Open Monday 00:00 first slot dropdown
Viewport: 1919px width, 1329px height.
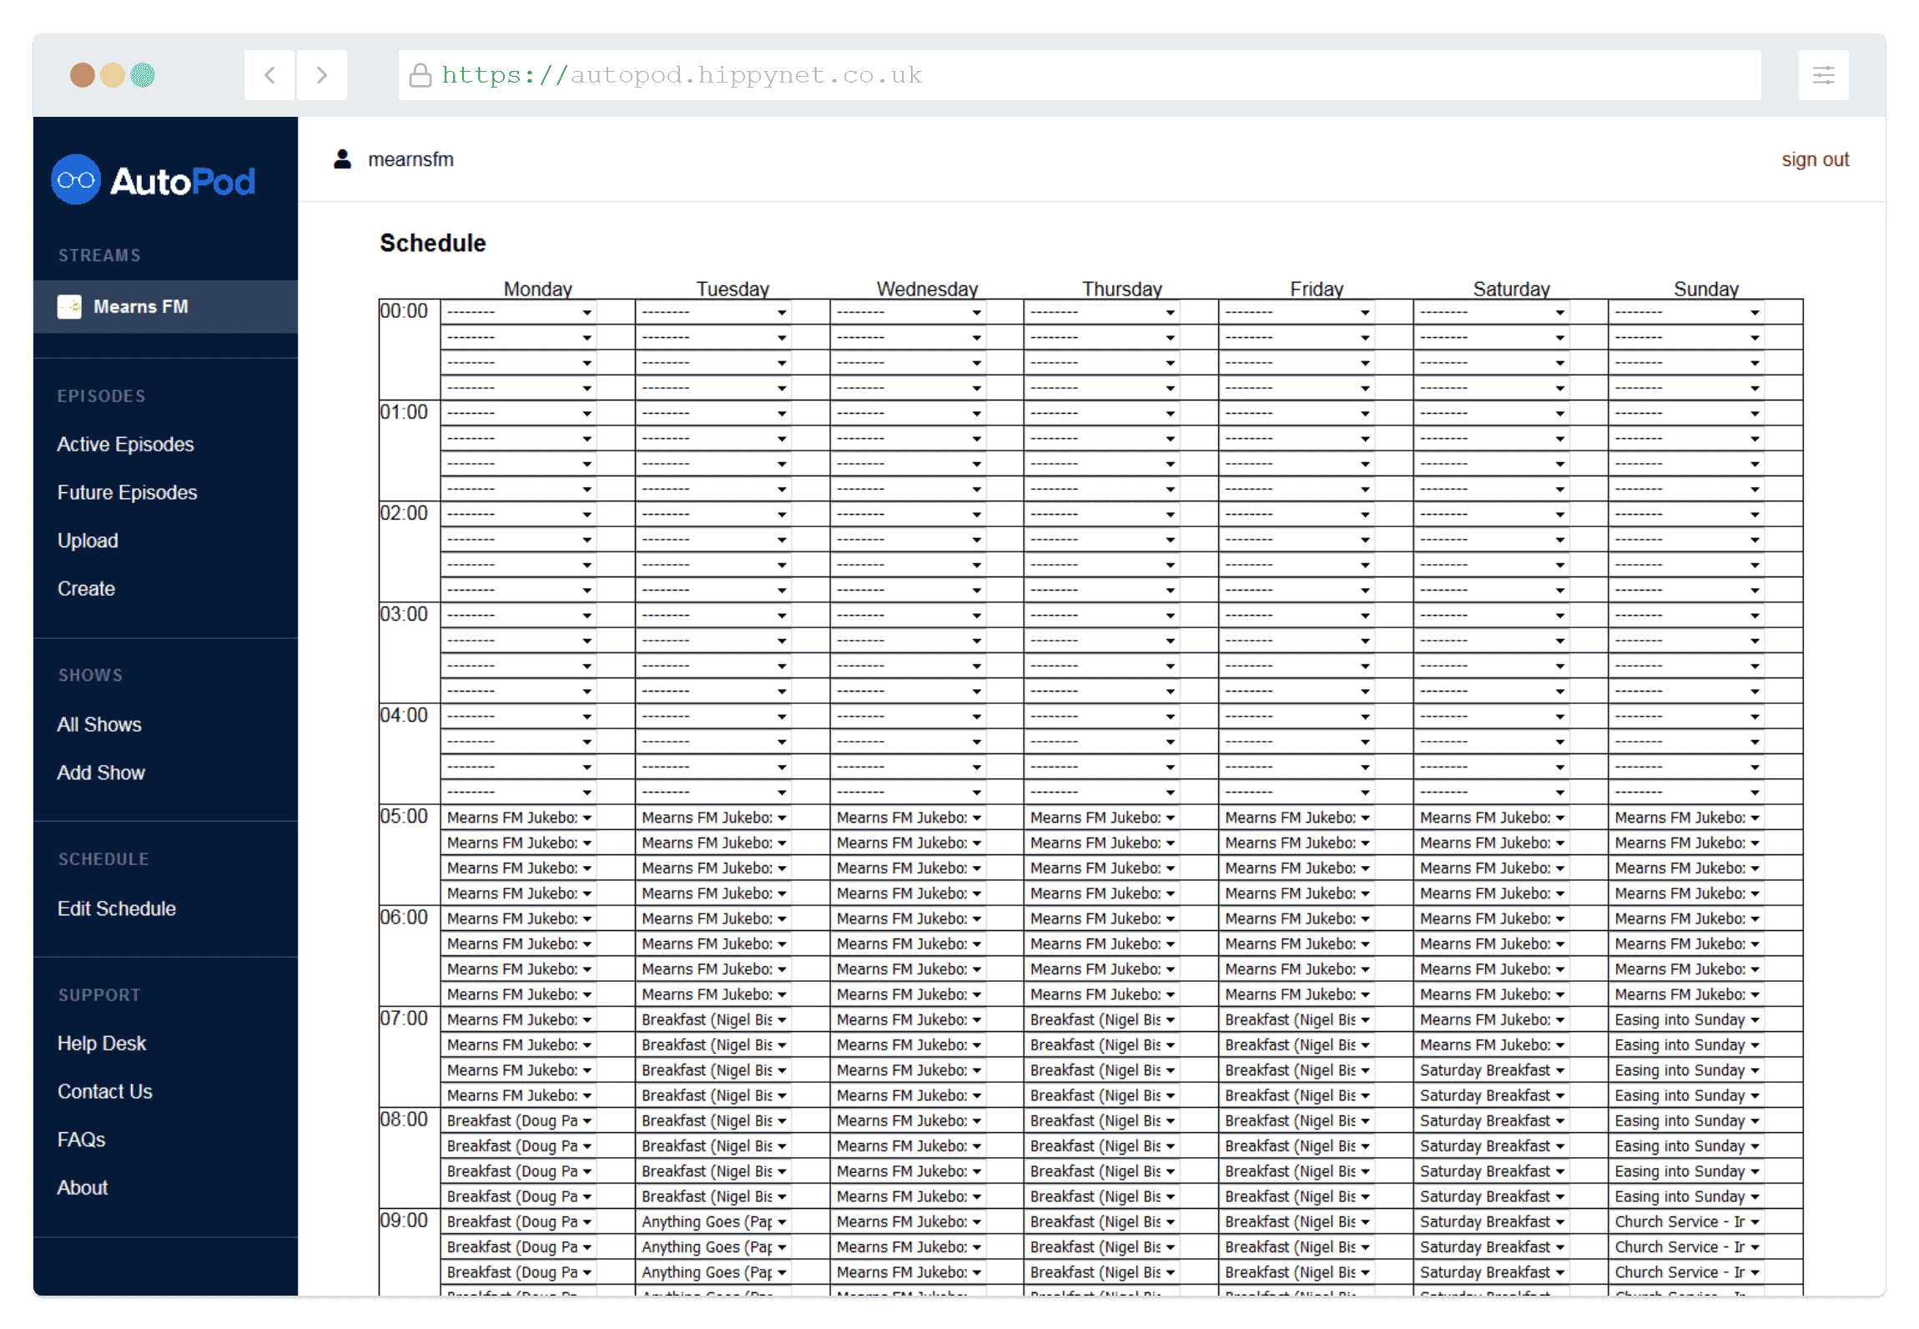(x=519, y=312)
